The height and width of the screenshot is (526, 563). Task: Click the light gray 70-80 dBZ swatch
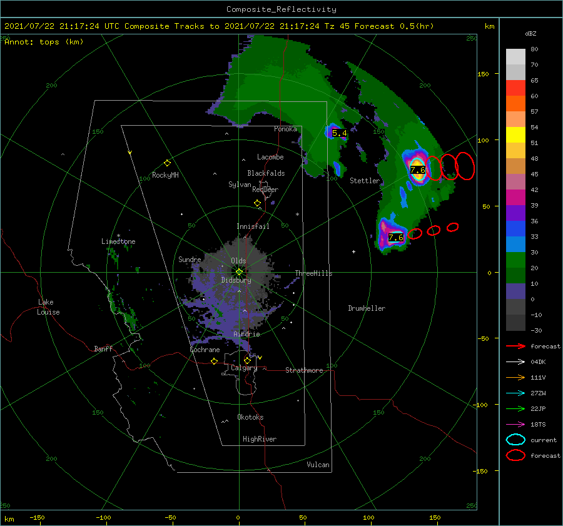point(515,57)
